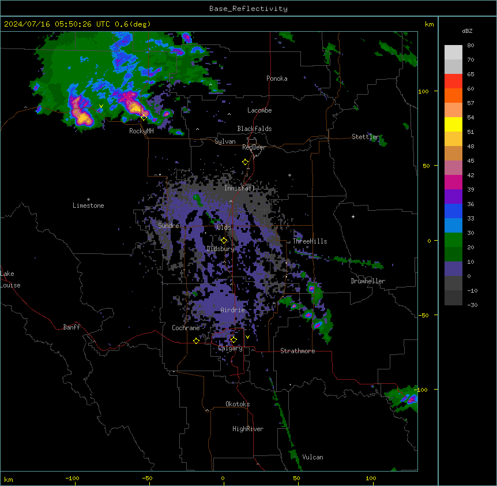Click the 65 value on dBZ legend

pyautogui.click(x=470, y=74)
